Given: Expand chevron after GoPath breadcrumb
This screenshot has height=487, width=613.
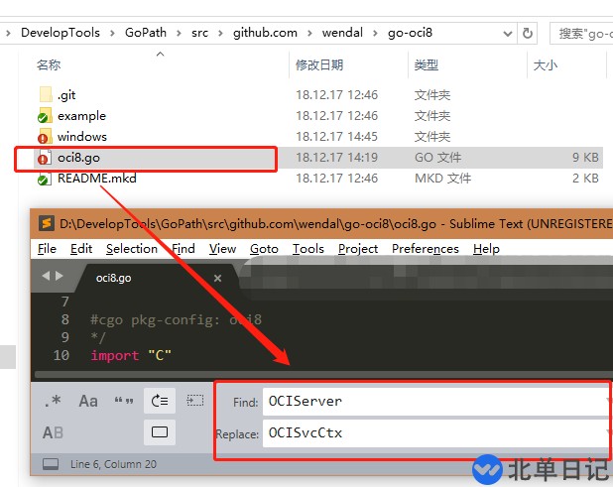Looking at the screenshot, I should coord(180,33).
